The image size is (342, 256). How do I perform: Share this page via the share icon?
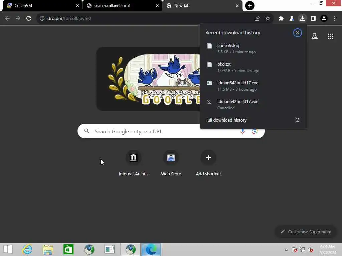257,19
